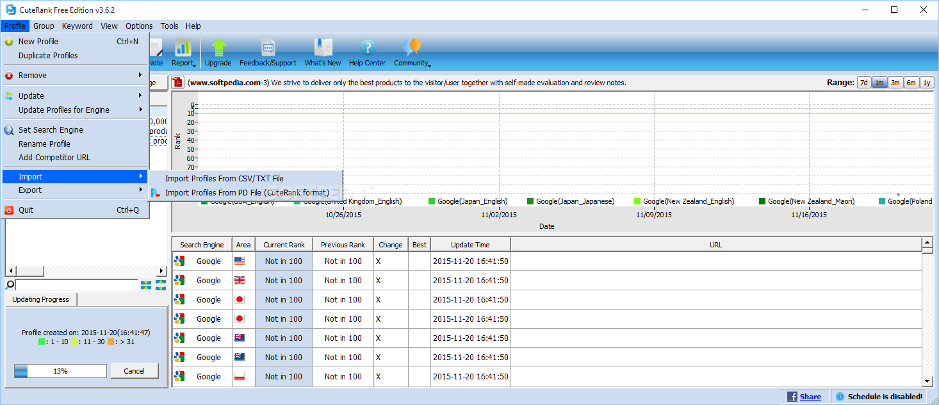Click the second Japan flag icon in table
The height and width of the screenshot is (405, 939).
240,318
